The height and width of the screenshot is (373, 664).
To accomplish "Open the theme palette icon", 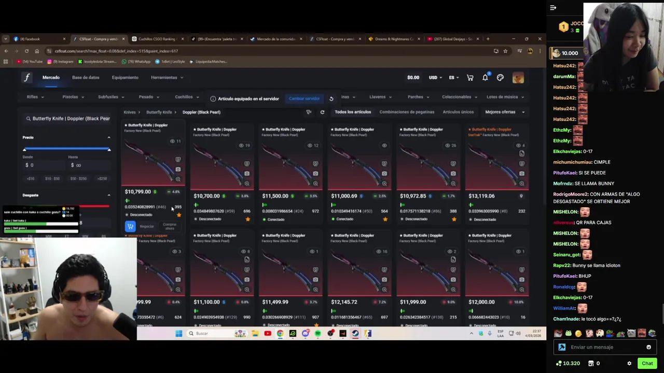I will (500, 78).
